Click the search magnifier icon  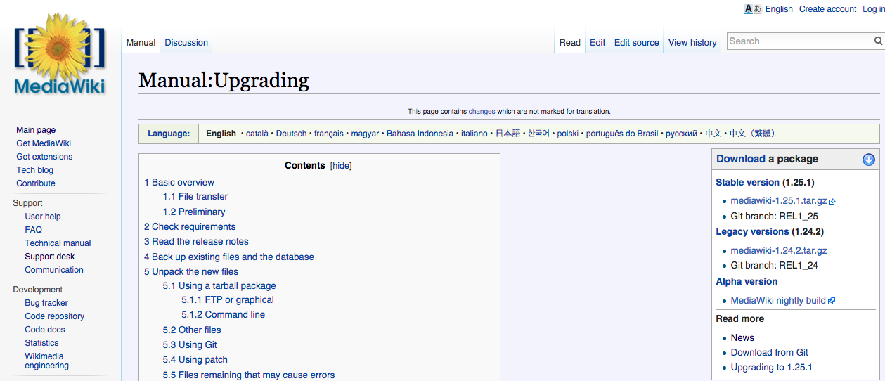tap(878, 41)
